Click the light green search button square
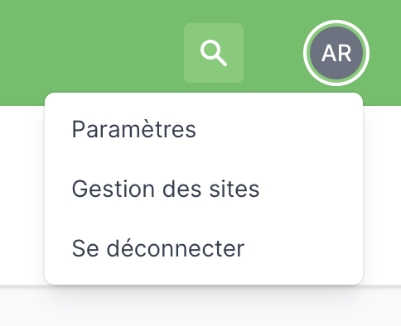The image size is (401, 326). tap(214, 53)
